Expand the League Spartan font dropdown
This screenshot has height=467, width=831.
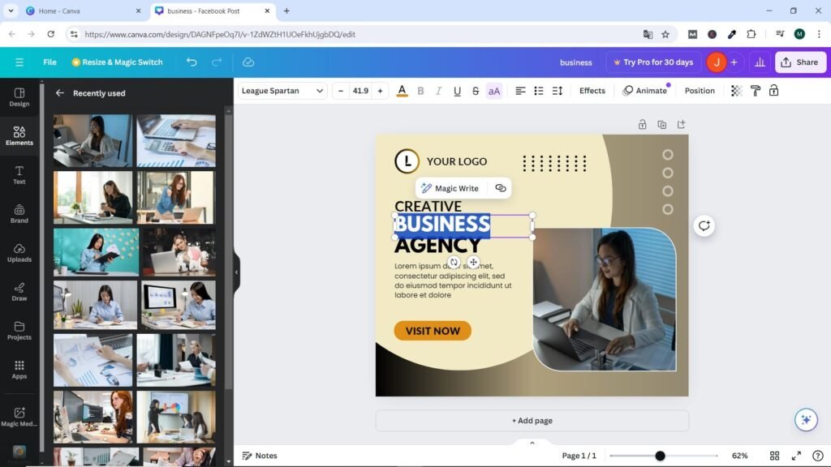point(282,91)
